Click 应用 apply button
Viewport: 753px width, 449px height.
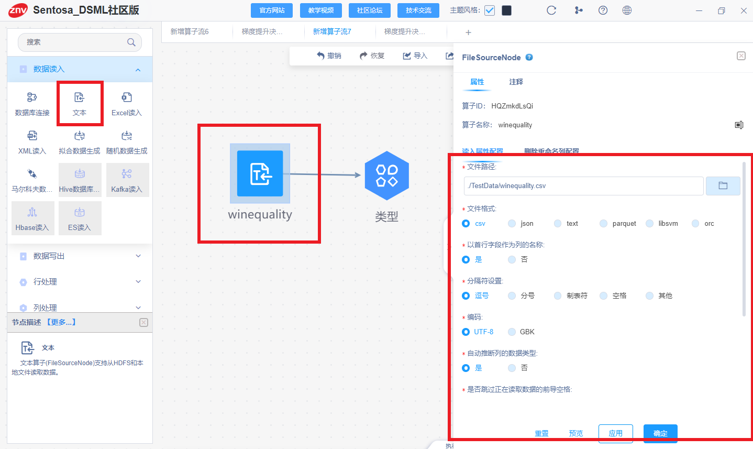click(x=616, y=433)
